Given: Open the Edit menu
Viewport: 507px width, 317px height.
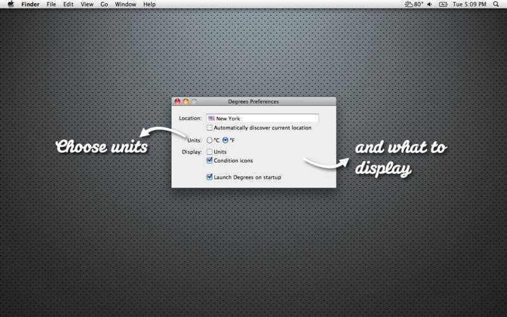Looking at the screenshot, I should 68,4.
